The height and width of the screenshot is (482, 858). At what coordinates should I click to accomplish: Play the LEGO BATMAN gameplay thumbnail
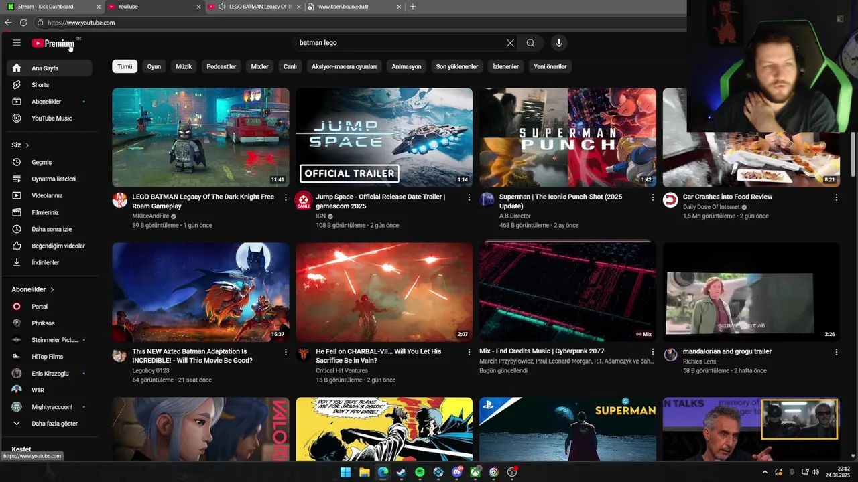[200, 137]
